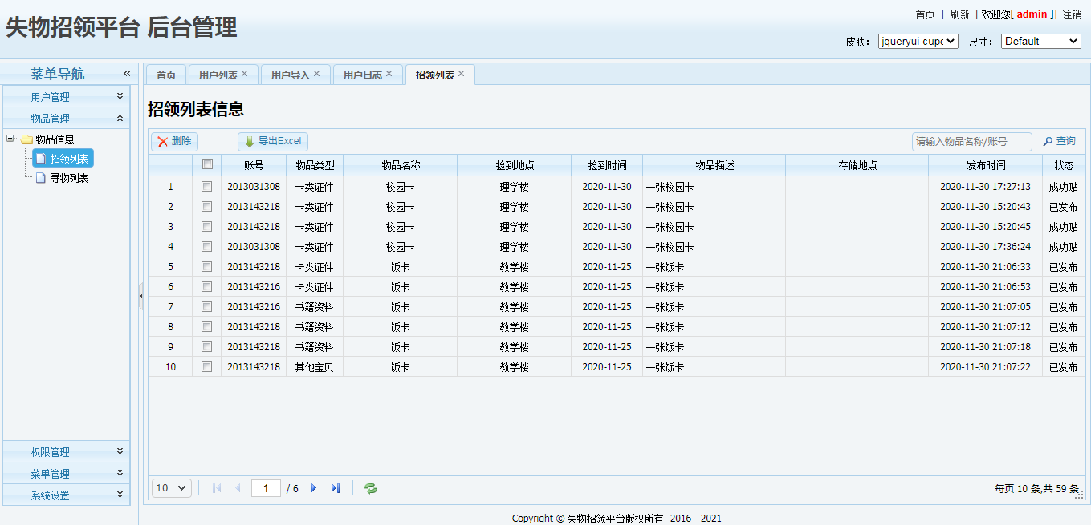Tick the checkbox for row 1
The height and width of the screenshot is (525, 1091).
[207, 186]
